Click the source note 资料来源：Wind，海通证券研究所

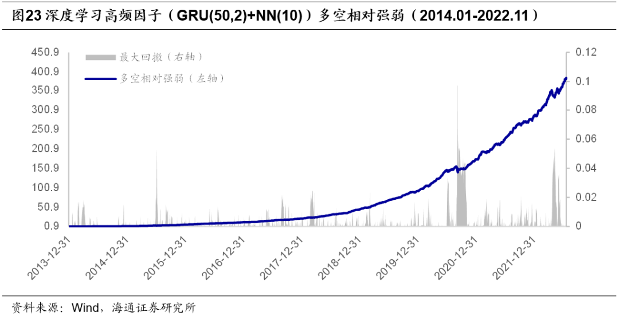point(104,307)
